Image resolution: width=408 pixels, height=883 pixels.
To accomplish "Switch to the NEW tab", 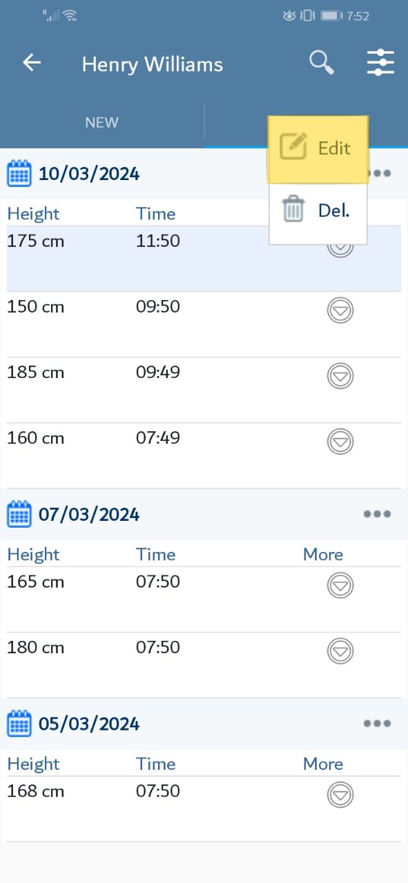I will (102, 122).
